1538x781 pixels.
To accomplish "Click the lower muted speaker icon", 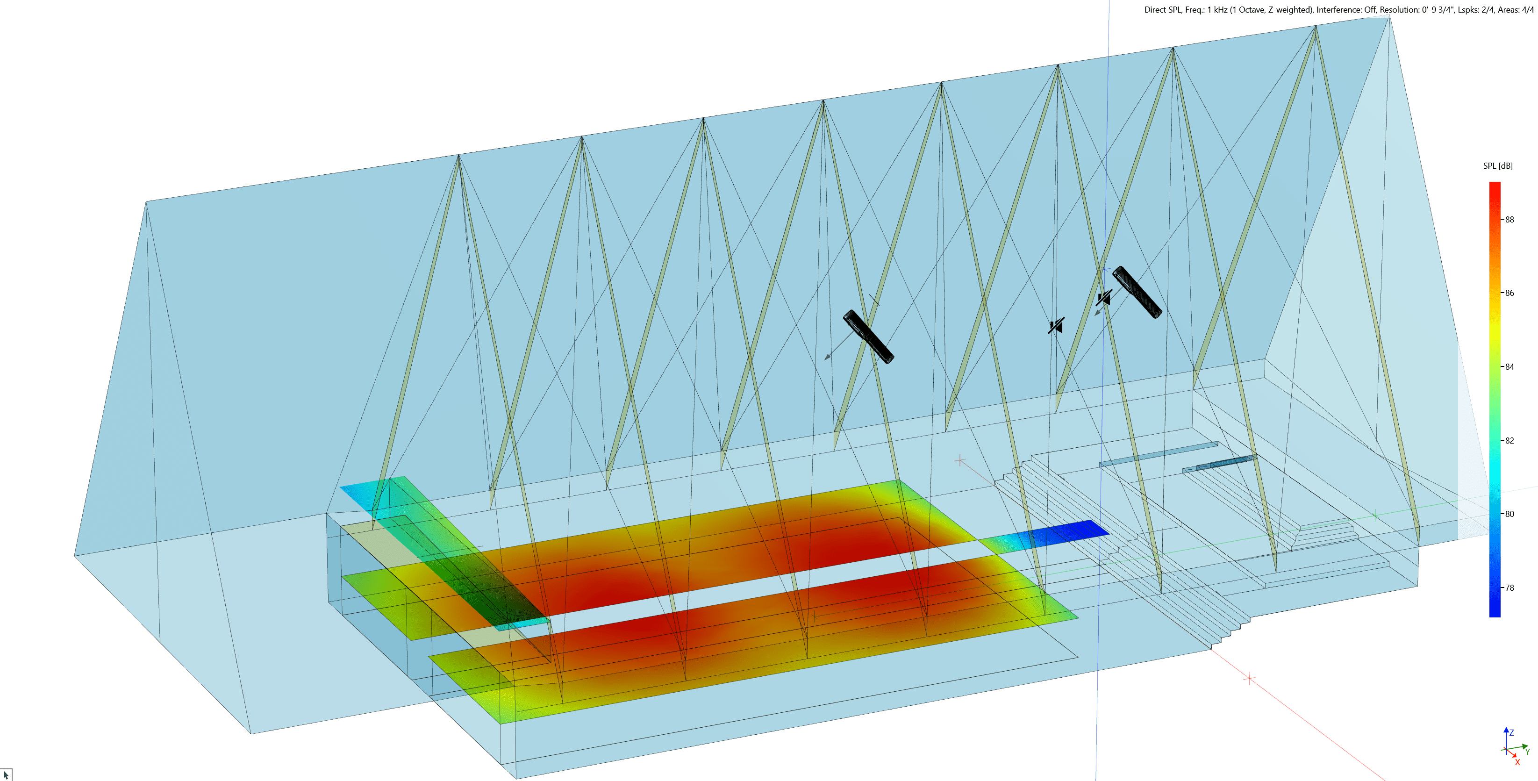I will (x=1056, y=326).
